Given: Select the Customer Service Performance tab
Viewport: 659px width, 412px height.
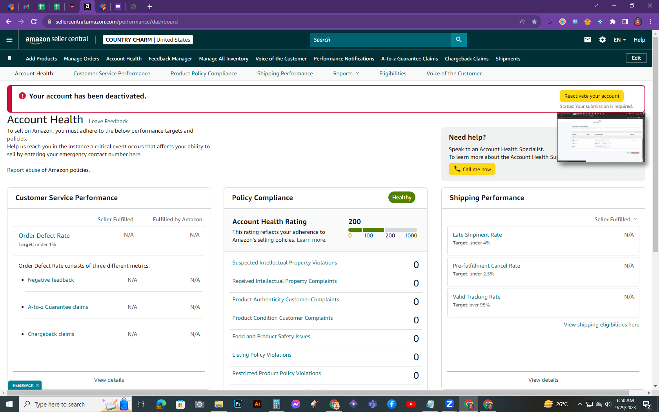Looking at the screenshot, I should pyautogui.click(x=112, y=73).
